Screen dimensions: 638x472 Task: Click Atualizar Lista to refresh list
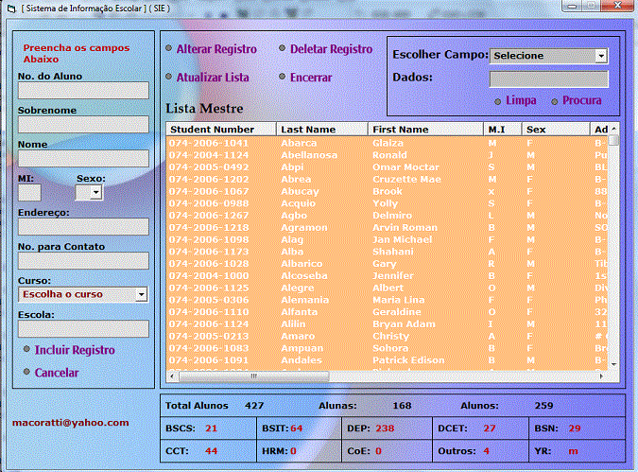[212, 78]
